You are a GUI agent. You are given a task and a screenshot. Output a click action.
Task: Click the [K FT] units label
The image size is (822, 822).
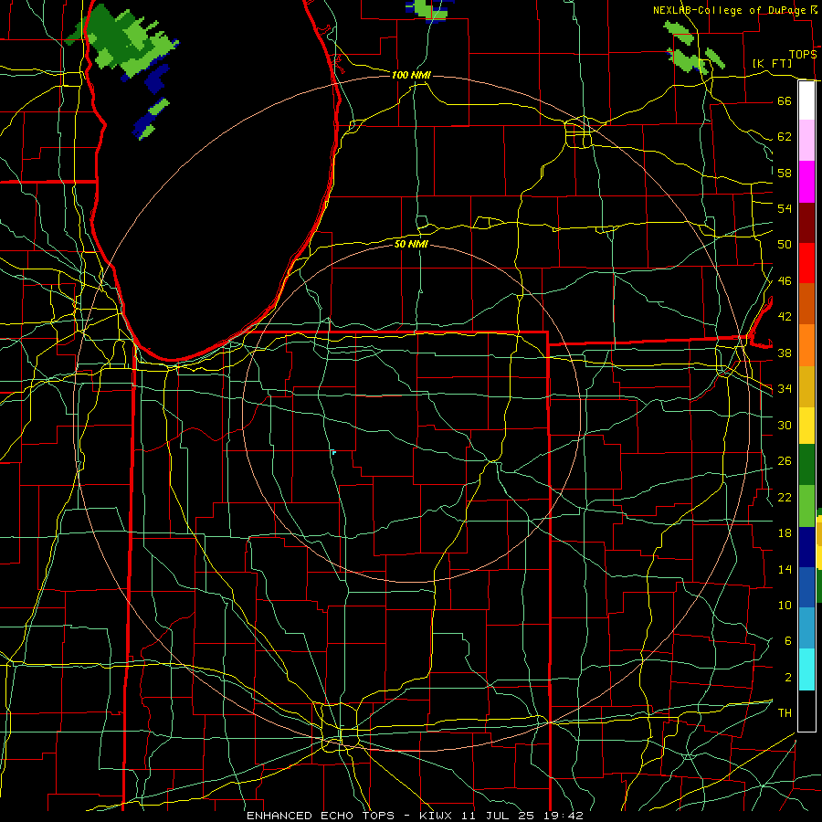(772, 63)
